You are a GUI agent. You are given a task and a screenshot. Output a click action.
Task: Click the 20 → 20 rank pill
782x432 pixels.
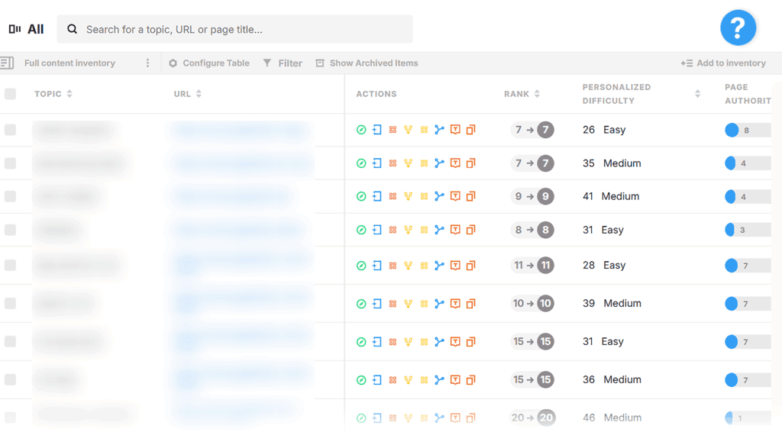coord(532,417)
